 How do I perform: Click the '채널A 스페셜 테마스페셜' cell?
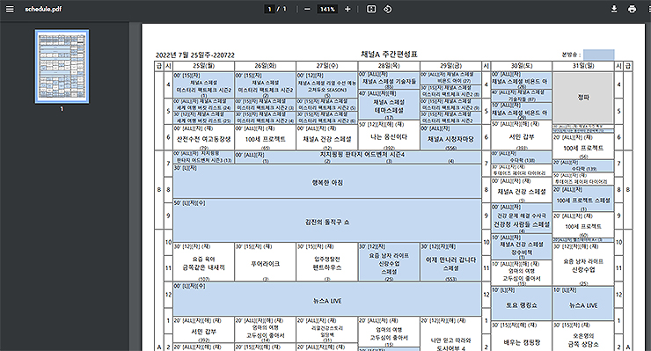[389, 105]
